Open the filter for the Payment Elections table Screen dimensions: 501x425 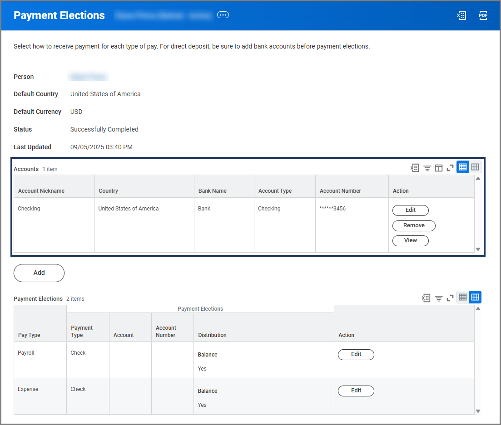(x=439, y=298)
